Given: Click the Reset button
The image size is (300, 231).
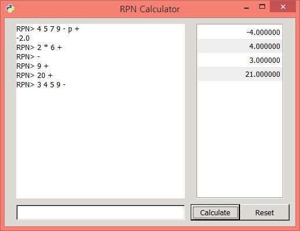Looking at the screenshot, I should coord(265,212).
